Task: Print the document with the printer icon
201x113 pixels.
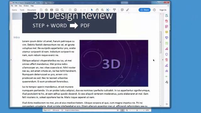Action: pyautogui.click(x=52, y=10)
